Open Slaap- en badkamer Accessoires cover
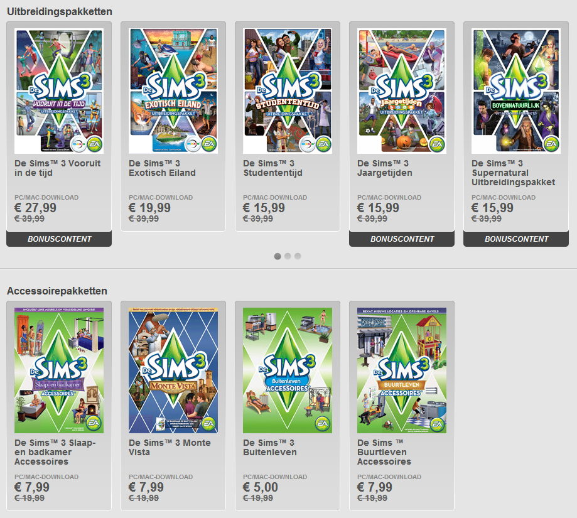The width and height of the screenshot is (577, 518). click(x=59, y=370)
